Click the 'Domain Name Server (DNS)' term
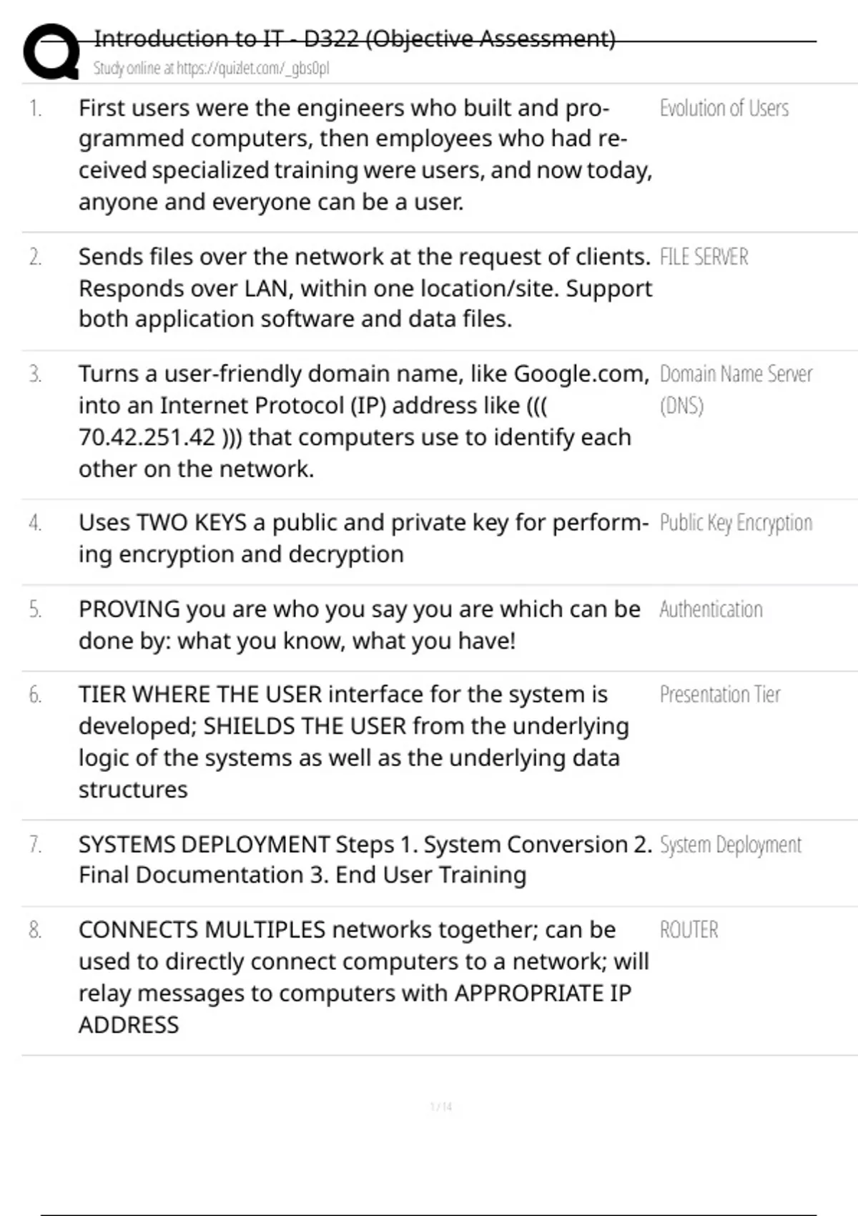Image resolution: width=858 pixels, height=1216 pixels. click(x=735, y=389)
